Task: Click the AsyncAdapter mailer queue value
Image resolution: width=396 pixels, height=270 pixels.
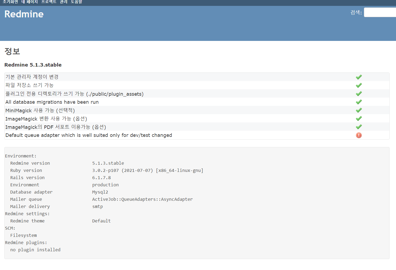Action: point(142,199)
